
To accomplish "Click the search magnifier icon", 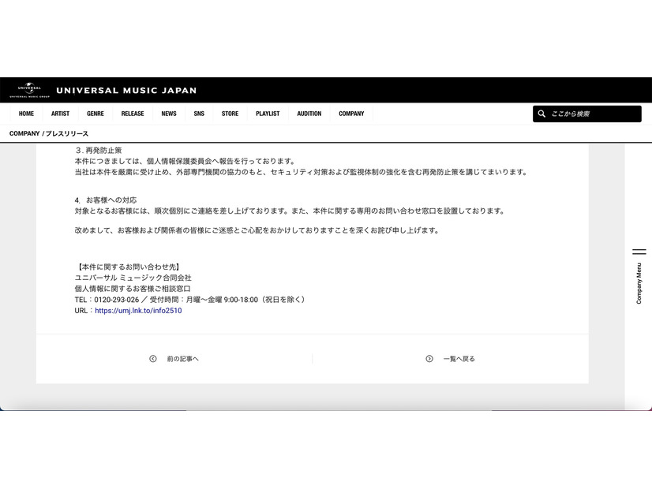I will click(541, 114).
